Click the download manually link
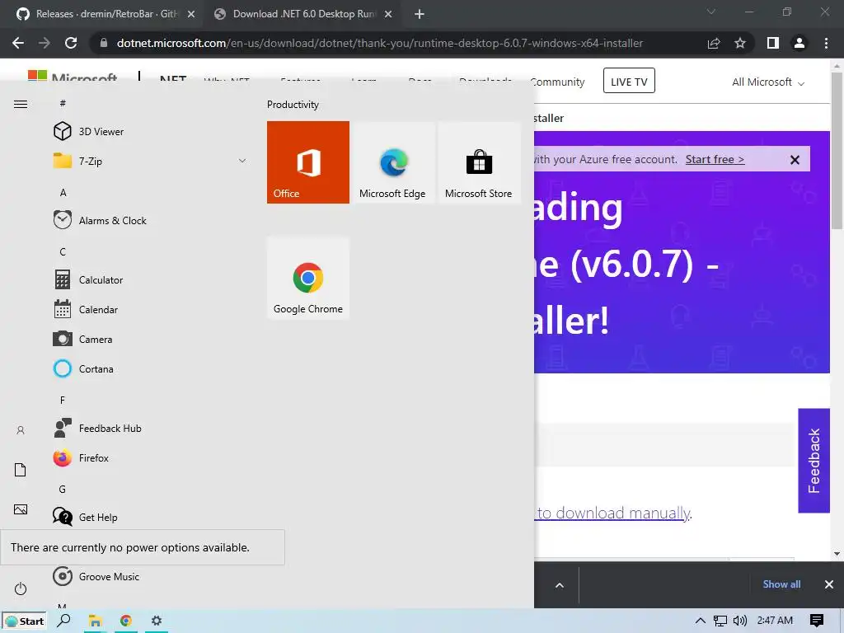Viewport: 844px width, 633px height. click(613, 513)
